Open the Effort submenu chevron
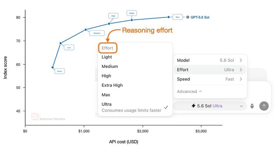This screenshot has width=280, height=157. pos(241,70)
